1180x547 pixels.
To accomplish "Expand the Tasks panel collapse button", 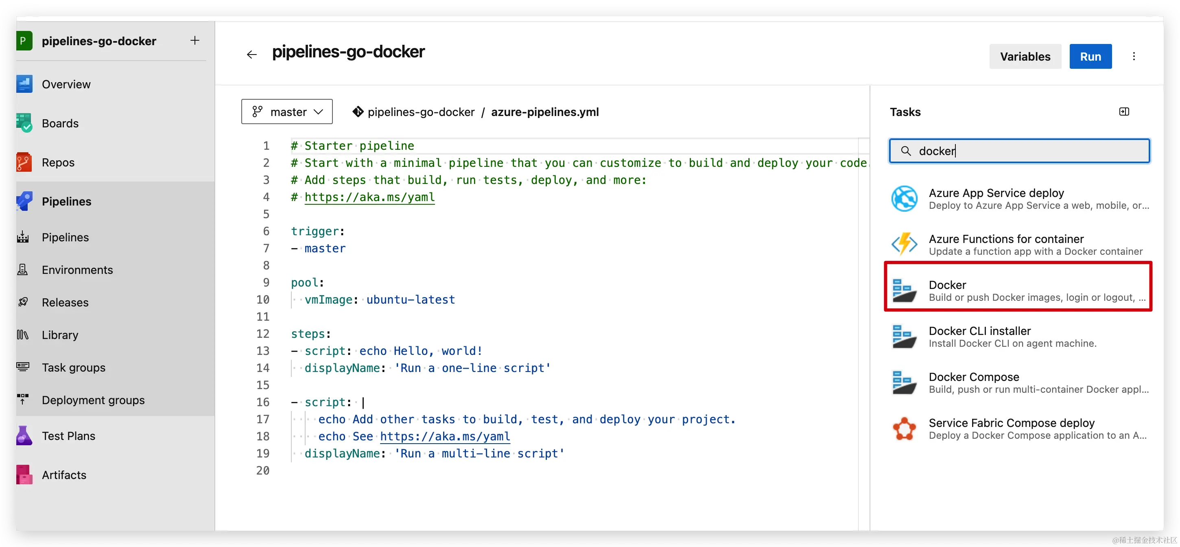I will point(1123,112).
